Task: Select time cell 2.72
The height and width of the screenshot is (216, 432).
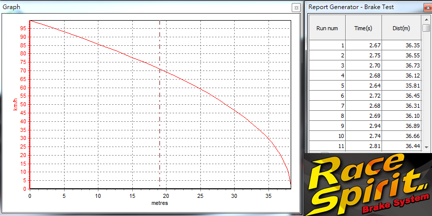Action: [x=363, y=96]
